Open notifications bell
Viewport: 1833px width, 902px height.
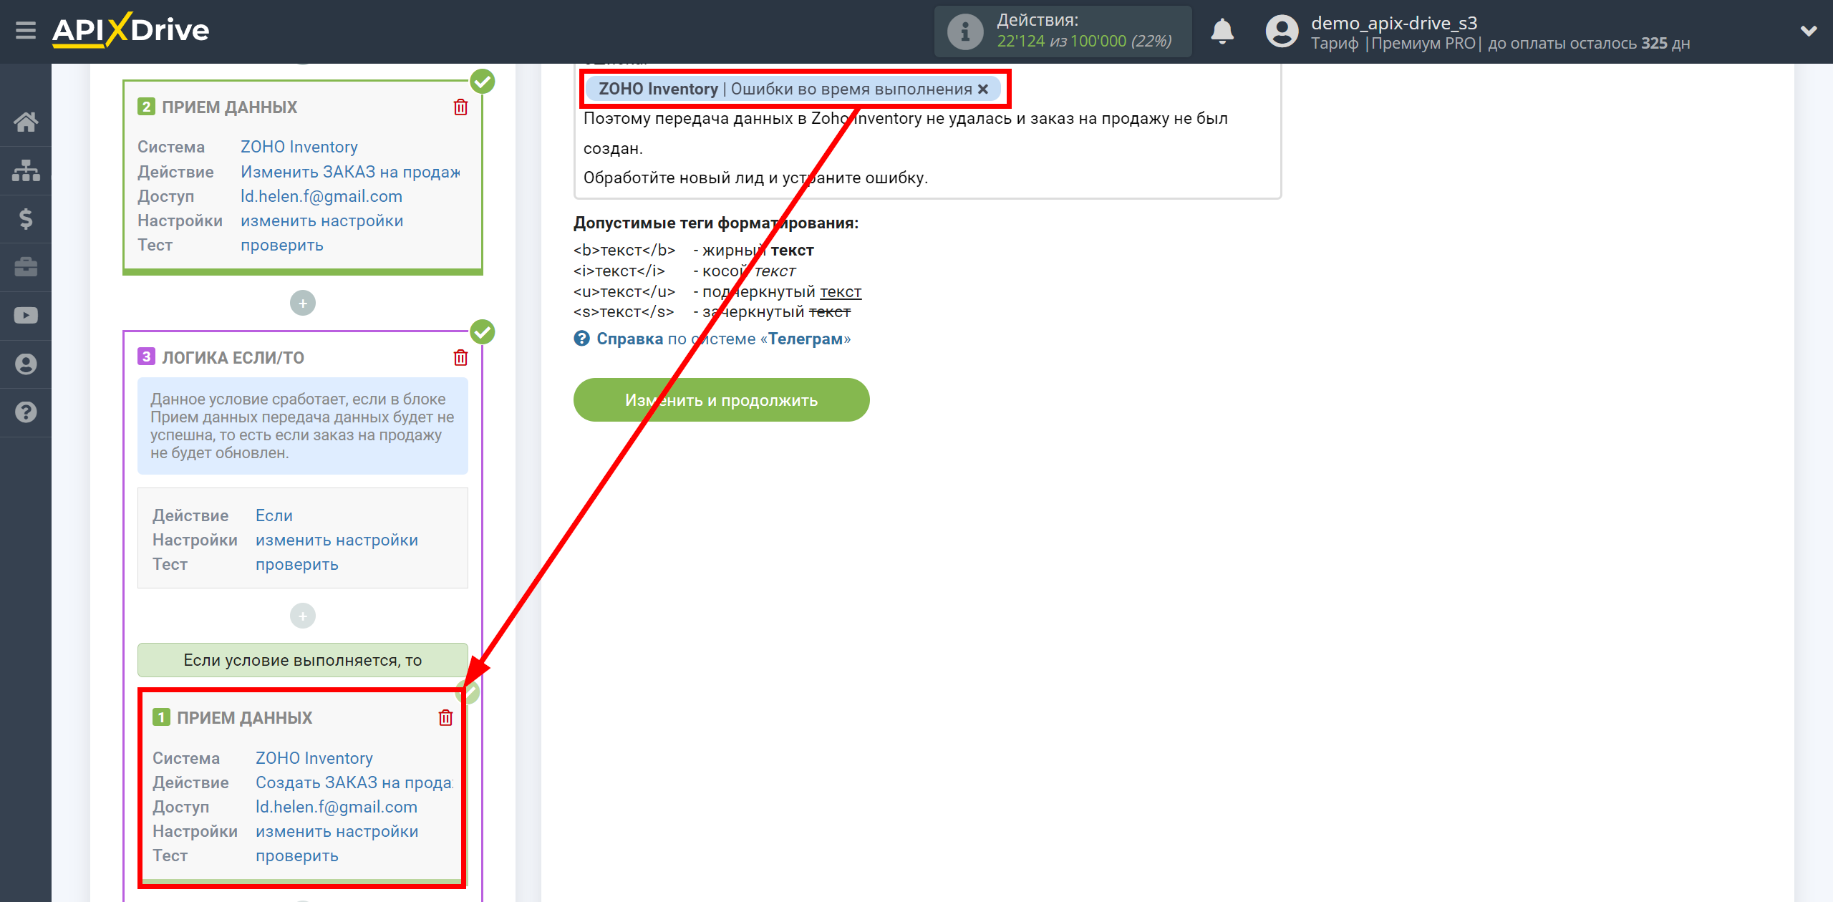pos(1222,31)
